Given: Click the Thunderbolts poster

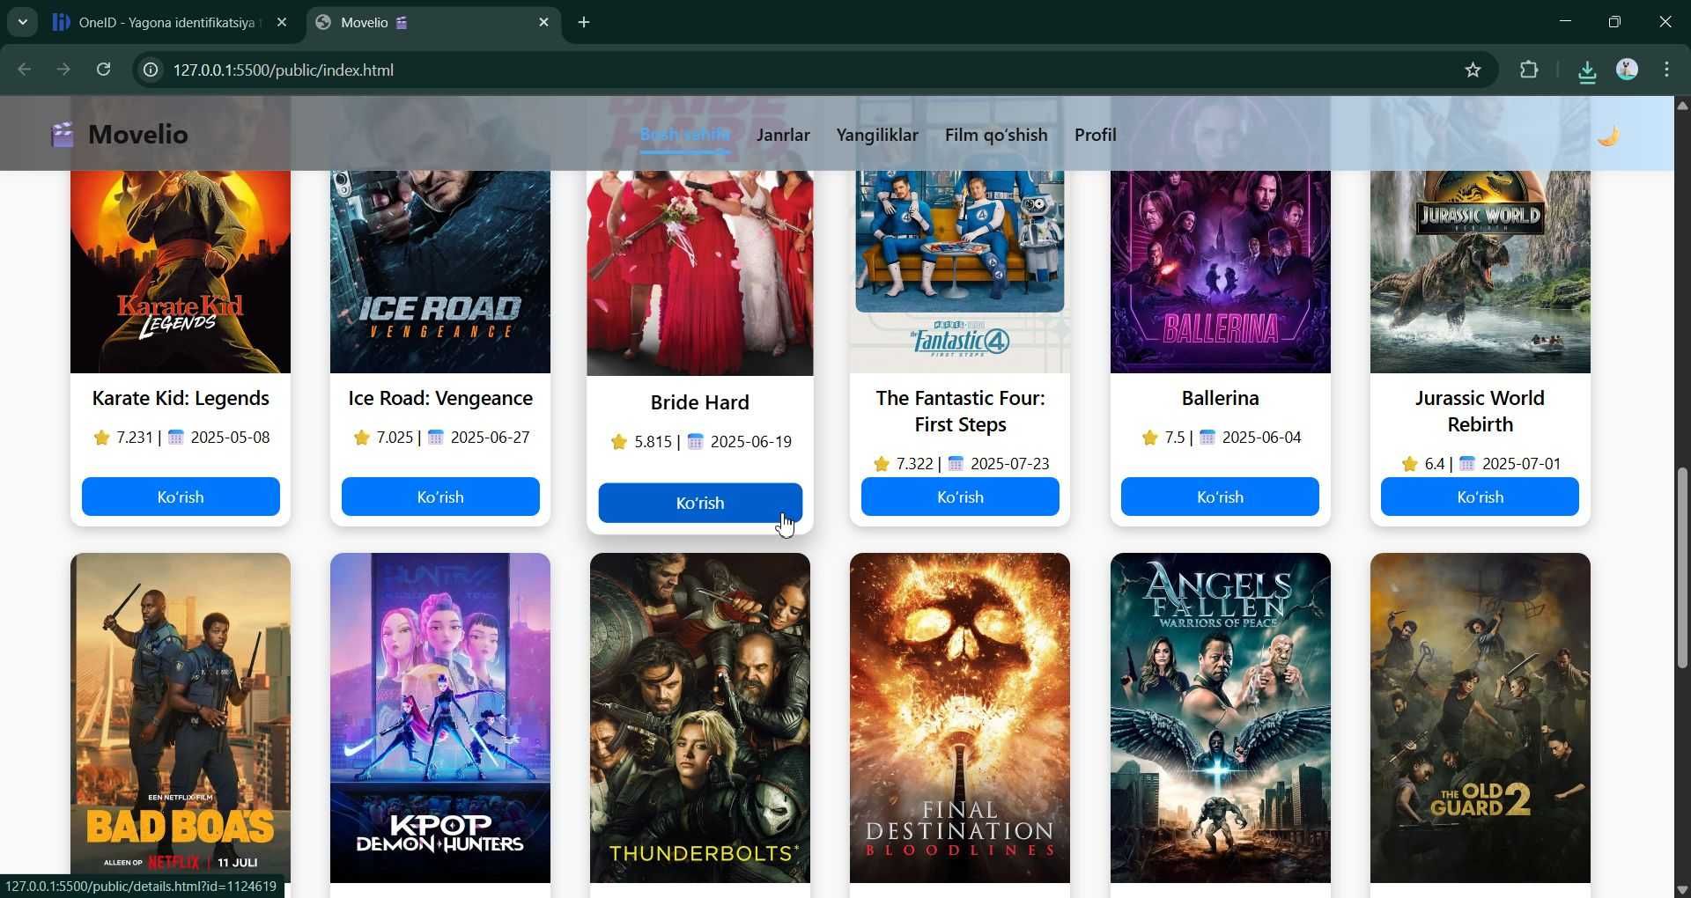Looking at the screenshot, I should 700,718.
